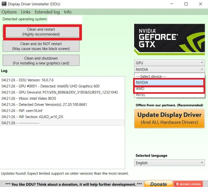This screenshot has height=187, width=208.
Task: Close the DDU window
Action: [200, 4]
